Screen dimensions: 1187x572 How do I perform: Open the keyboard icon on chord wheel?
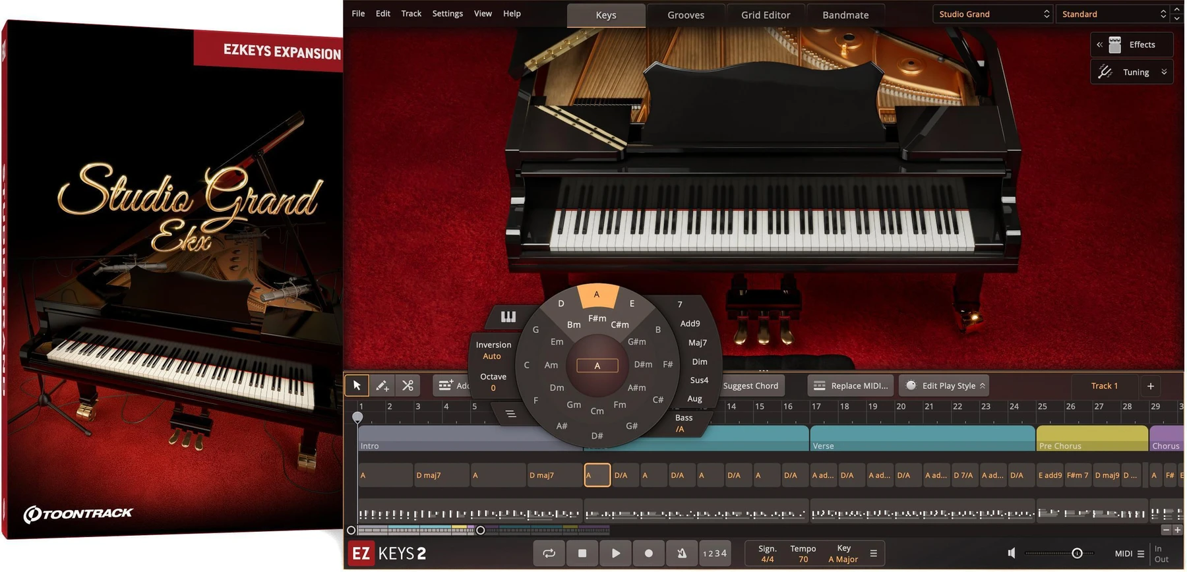[508, 317]
